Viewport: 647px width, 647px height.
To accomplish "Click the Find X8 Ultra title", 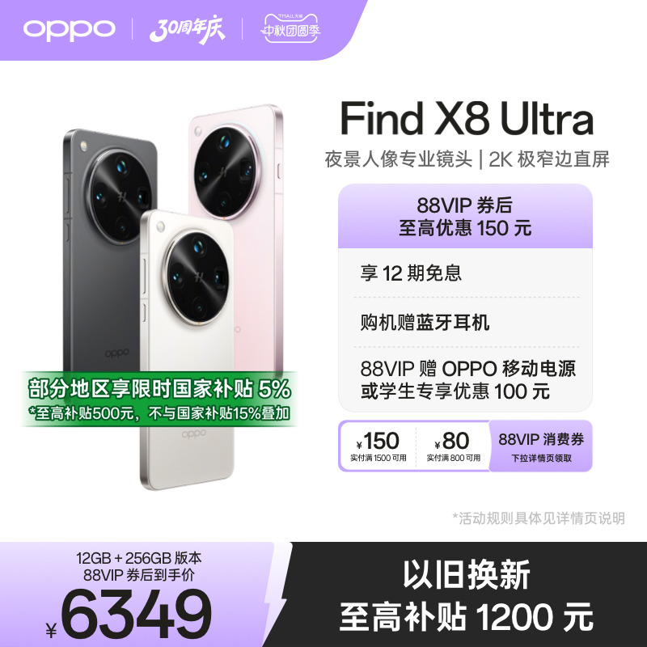I will point(467,119).
